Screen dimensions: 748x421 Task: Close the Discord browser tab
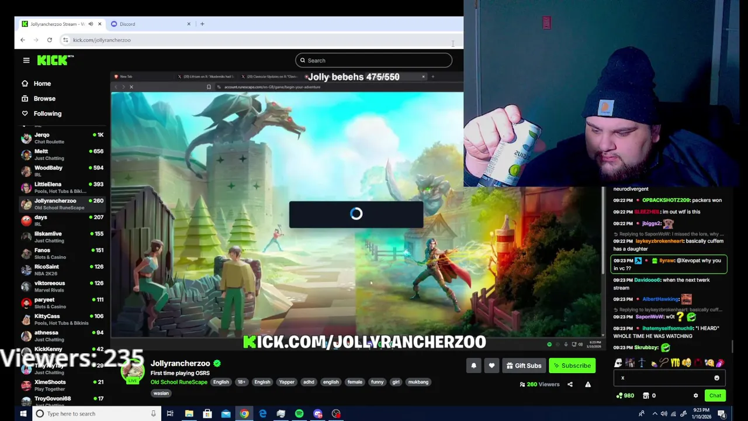(x=189, y=24)
